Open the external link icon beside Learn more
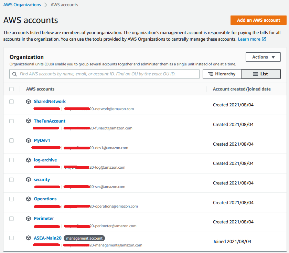Screen dimensions: 289x253 [264, 39]
